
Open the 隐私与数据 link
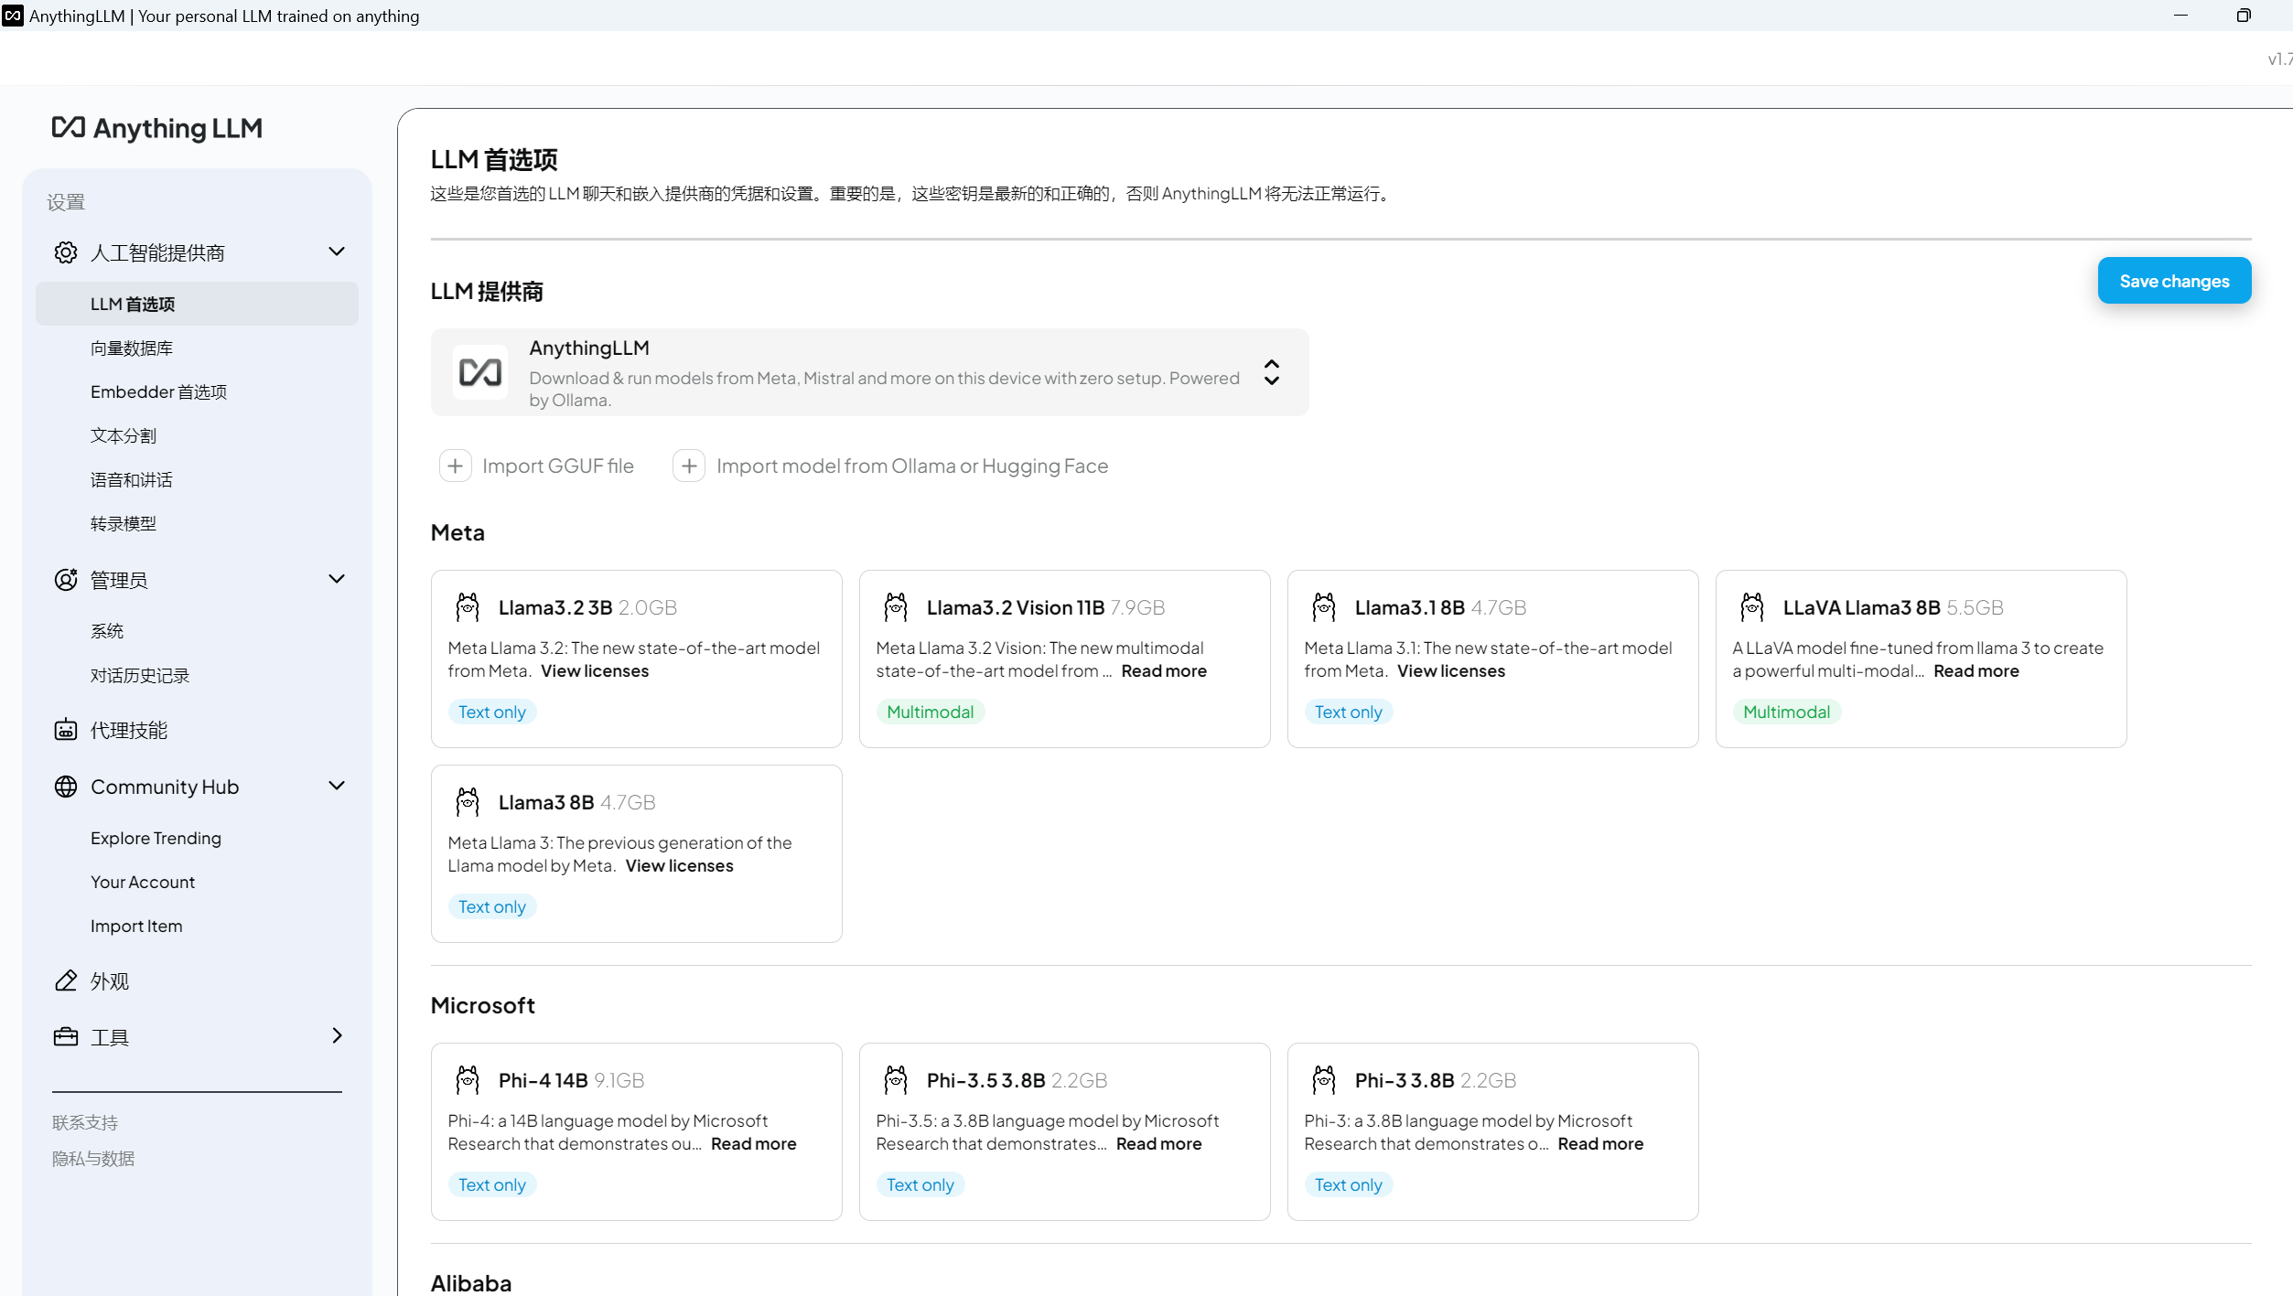click(93, 1159)
